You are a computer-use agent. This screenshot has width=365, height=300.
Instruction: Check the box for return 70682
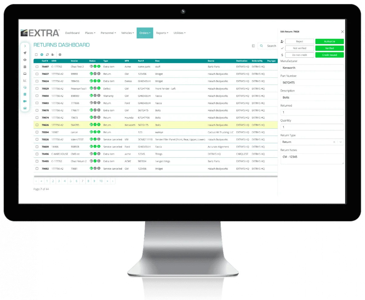click(37, 168)
